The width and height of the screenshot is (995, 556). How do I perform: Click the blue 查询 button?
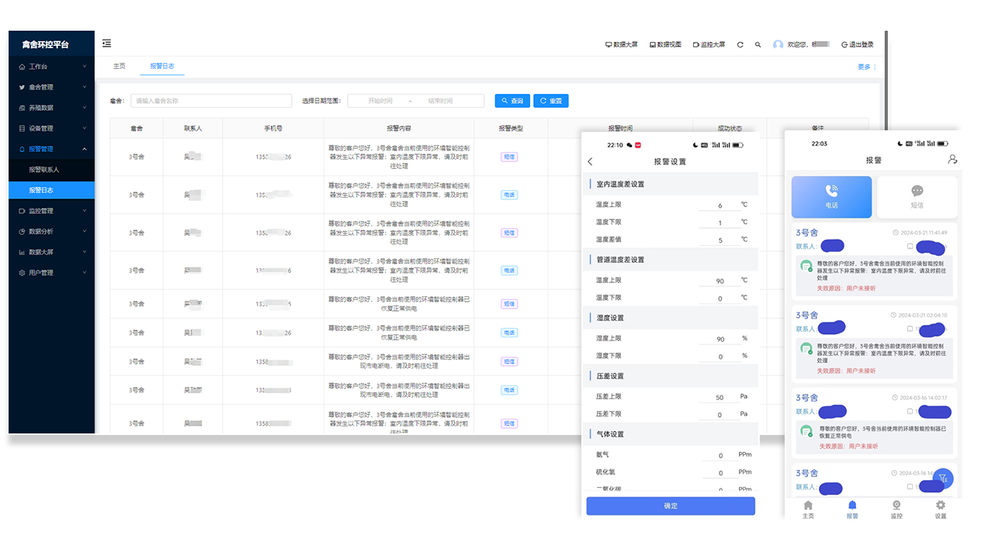point(511,101)
